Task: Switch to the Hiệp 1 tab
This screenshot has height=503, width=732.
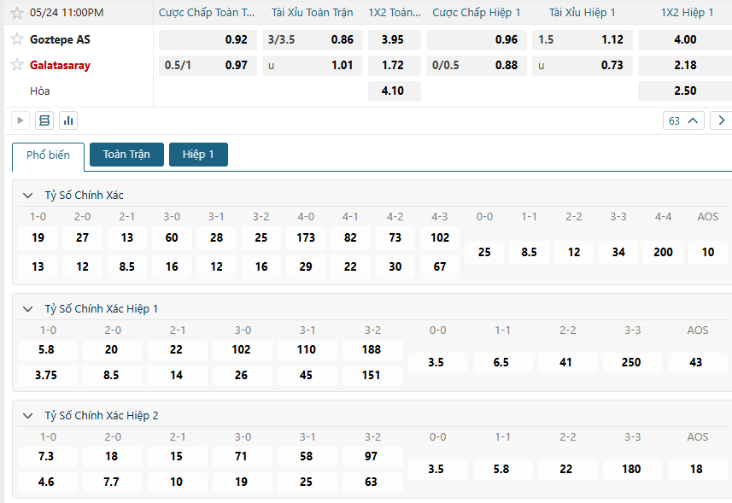Action: pos(198,155)
